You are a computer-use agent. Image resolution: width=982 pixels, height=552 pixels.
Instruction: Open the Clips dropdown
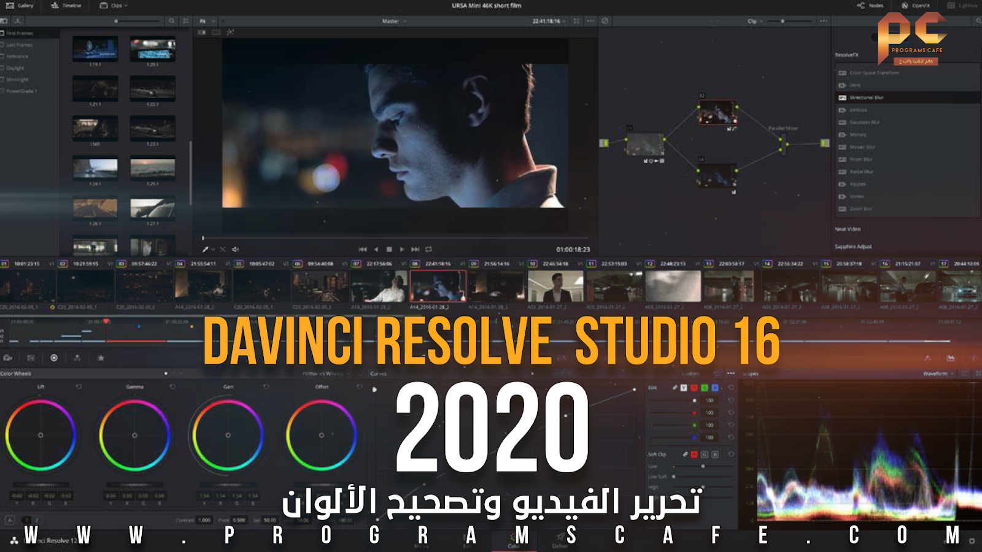[x=114, y=6]
